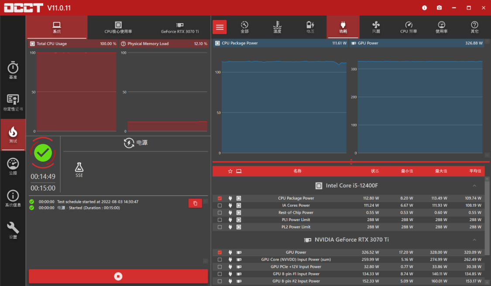Screen dimensions: 491x286
Task: Open the stability certificate sidebar section
Action: [x=13, y=102]
